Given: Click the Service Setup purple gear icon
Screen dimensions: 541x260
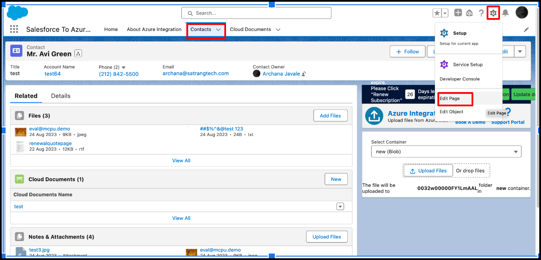Looking at the screenshot, I should pos(444,65).
